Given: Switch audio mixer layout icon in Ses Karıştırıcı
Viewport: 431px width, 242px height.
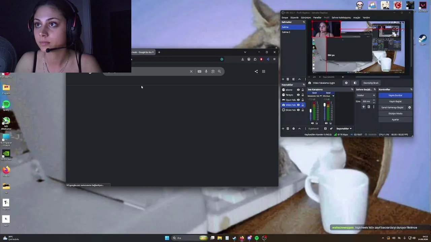Looking at the screenshot, I should click(x=325, y=129).
